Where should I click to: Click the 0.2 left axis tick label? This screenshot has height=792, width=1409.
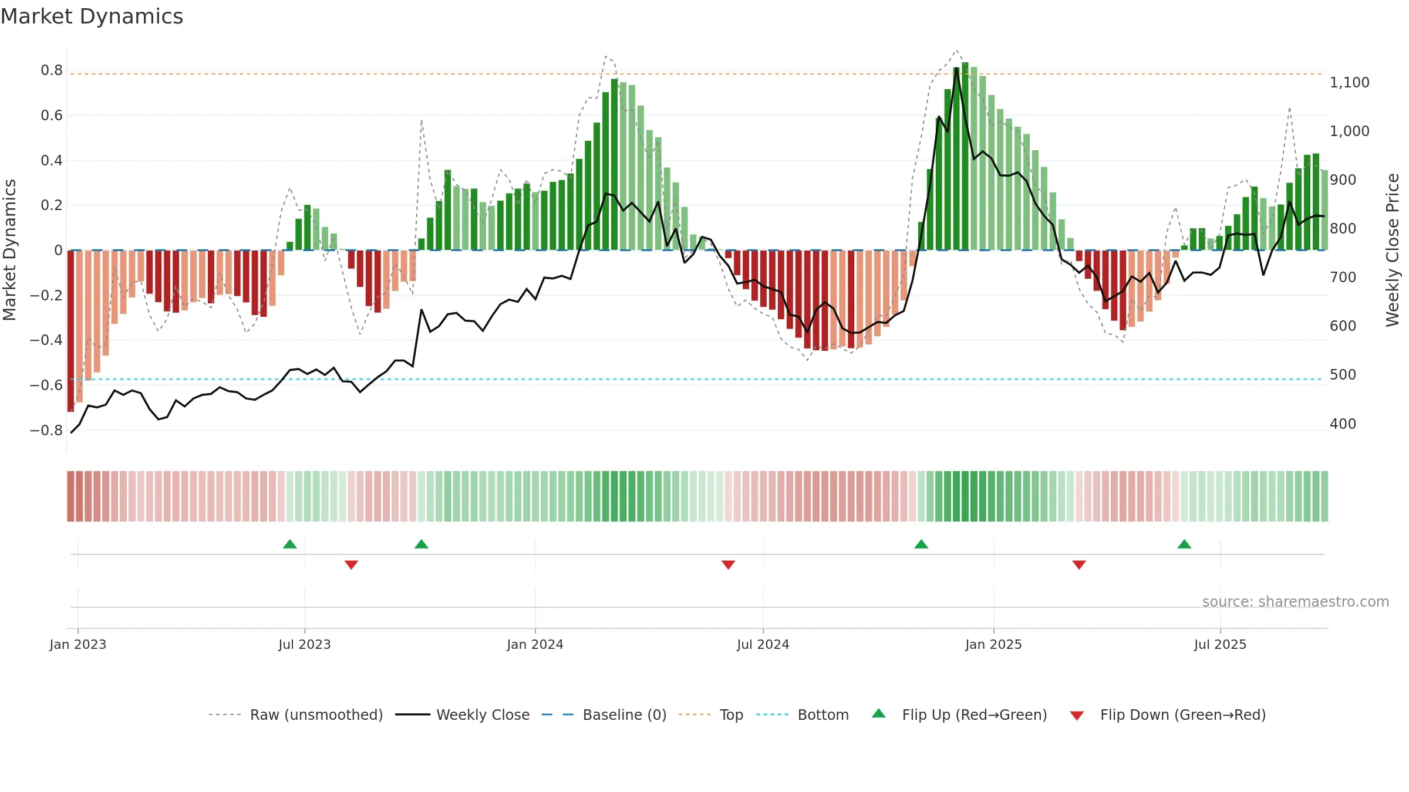point(52,205)
